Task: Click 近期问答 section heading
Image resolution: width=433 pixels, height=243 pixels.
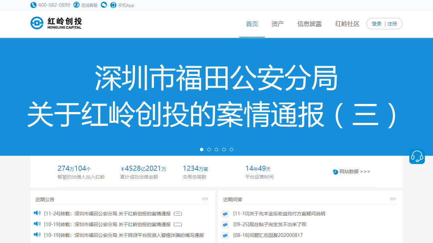Action: point(233,199)
